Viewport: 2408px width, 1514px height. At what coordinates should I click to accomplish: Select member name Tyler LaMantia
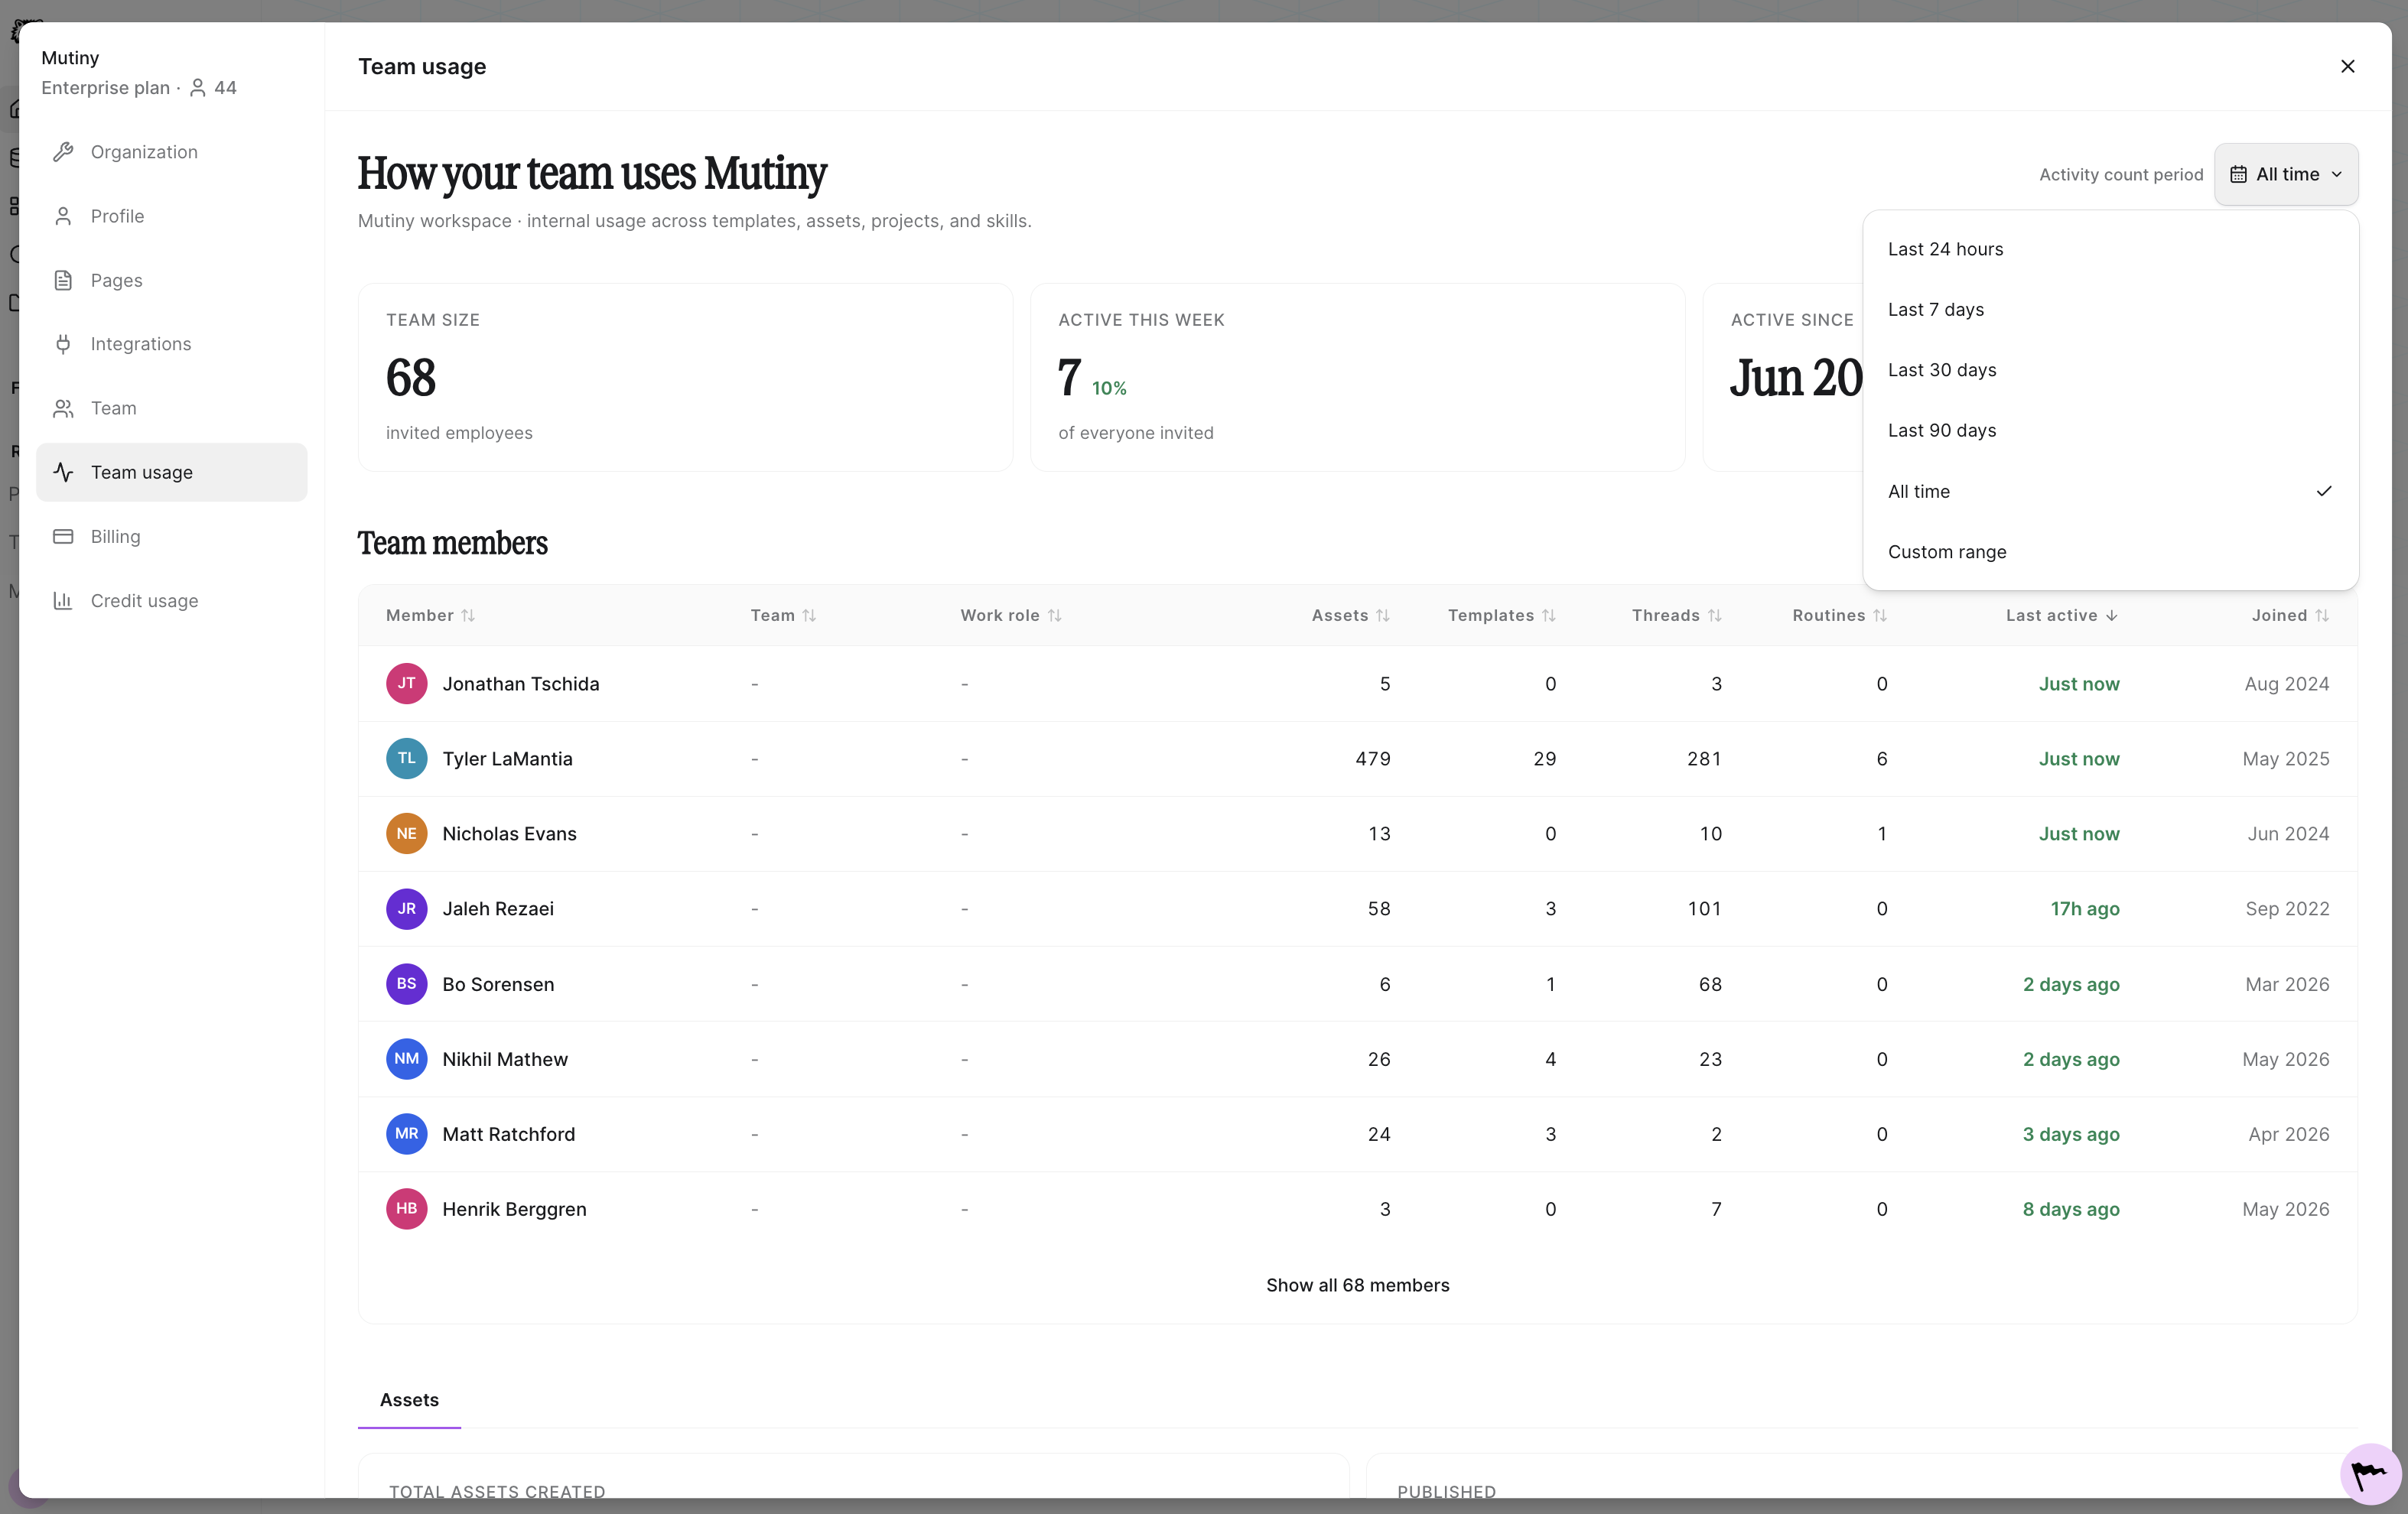[508, 759]
